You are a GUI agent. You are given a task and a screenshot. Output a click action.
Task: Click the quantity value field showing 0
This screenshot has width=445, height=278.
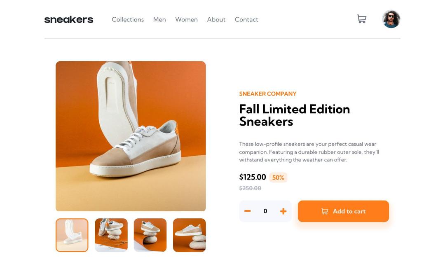pyautogui.click(x=265, y=211)
